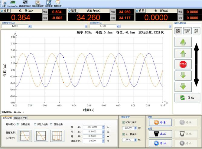The height and width of the screenshot is (149, 202).
Task: Click the single green up arrow button
Action: pos(183,53)
